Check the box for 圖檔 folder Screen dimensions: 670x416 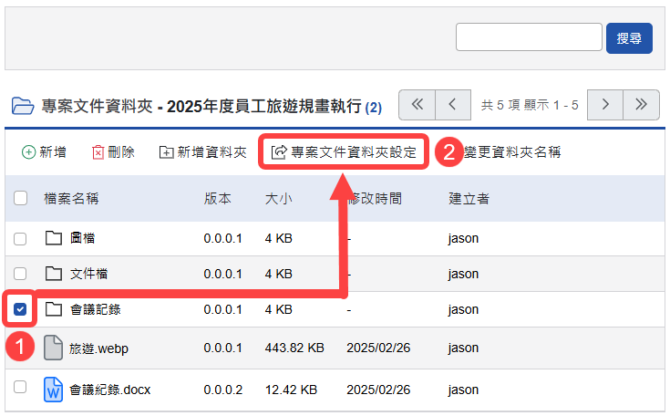[x=21, y=239]
